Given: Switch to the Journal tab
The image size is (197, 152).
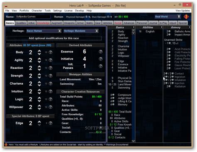Looking at the screenshot, I should (x=153, y=23).
